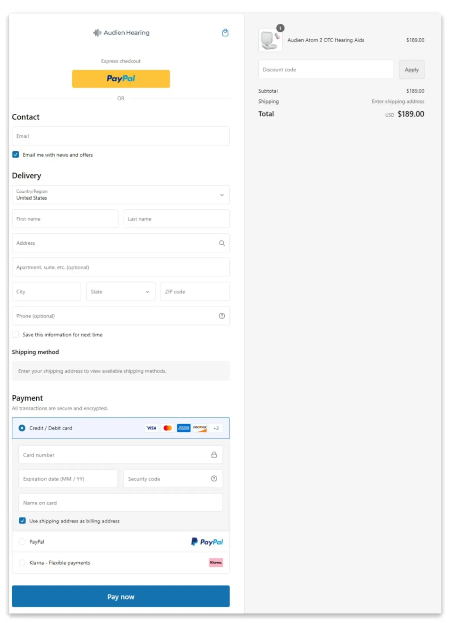Viewport: 451px width, 623px height.
Task: Click the Address input field
Action: 121,243
